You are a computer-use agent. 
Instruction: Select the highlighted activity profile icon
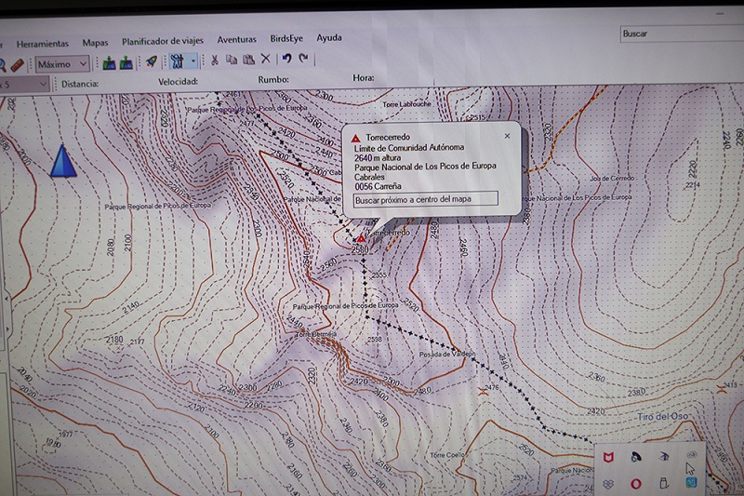(177, 61)
